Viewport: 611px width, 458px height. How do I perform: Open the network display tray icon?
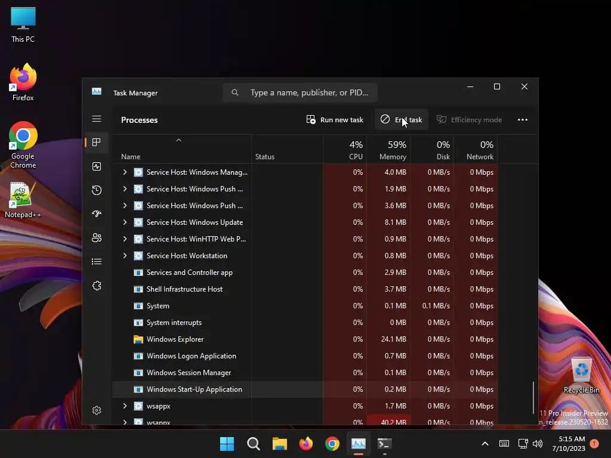pyautogui.click(x=523, y=444)
